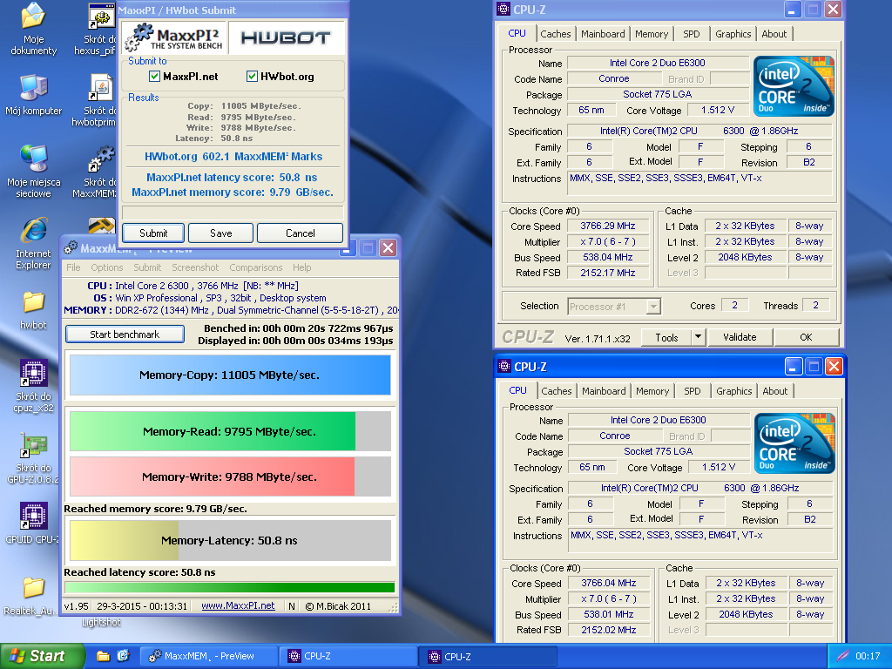The height and width of the screenshot is (669, 892).
Task: Switch to SPD tab in upper CPU-Z
Action: tap(691, 34)
